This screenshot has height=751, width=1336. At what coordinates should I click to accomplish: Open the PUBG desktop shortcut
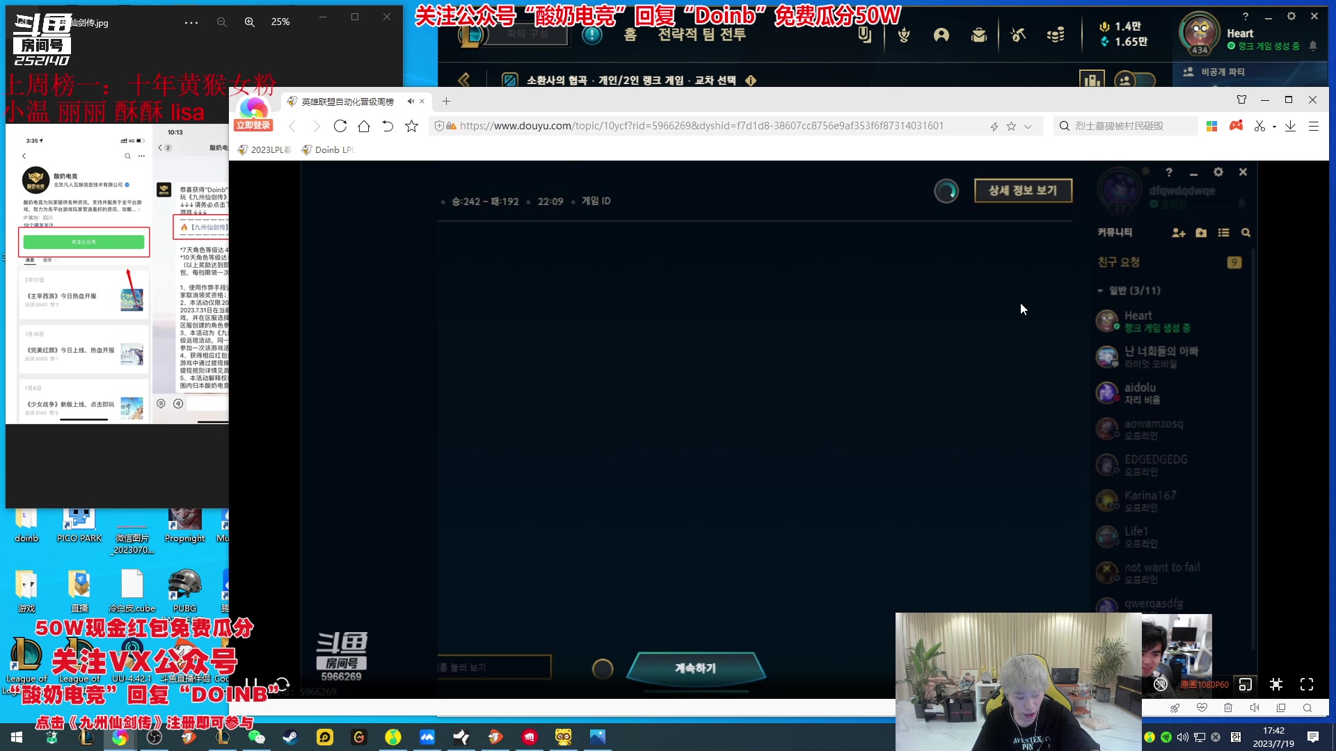(x=184, y=590)
